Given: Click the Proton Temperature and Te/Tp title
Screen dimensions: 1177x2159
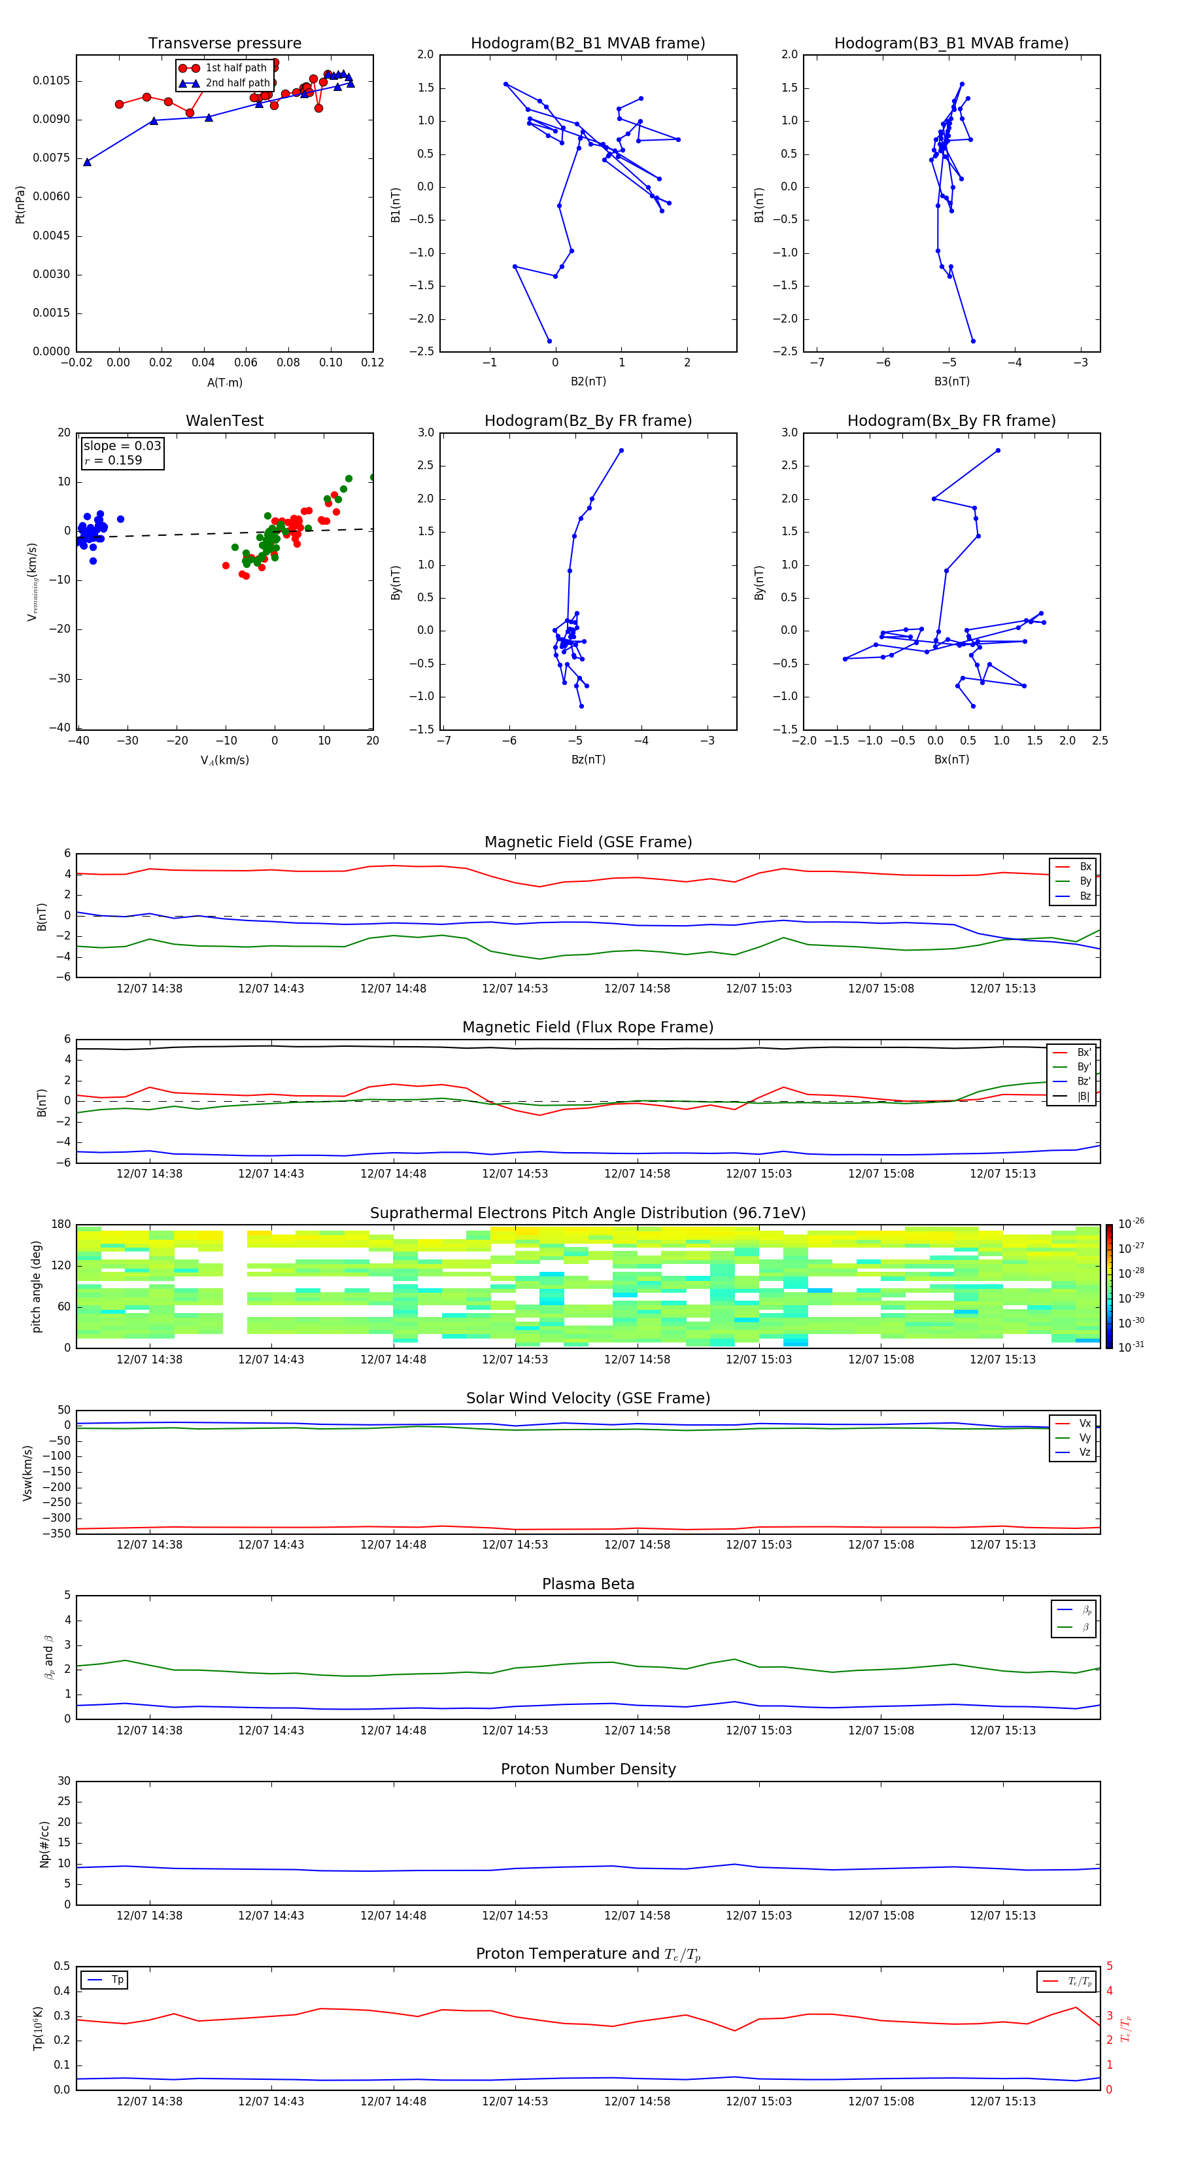Looking at the screenshot, I should point(588,1954).
